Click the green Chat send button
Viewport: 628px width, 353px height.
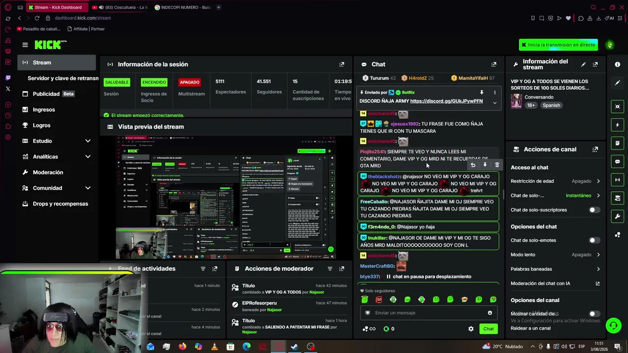click(488, 329)
